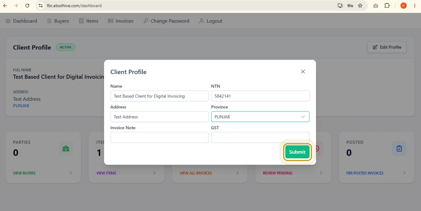The image size is (421, 211).
Task: Open the Items menu item
Action: point(88,21)
